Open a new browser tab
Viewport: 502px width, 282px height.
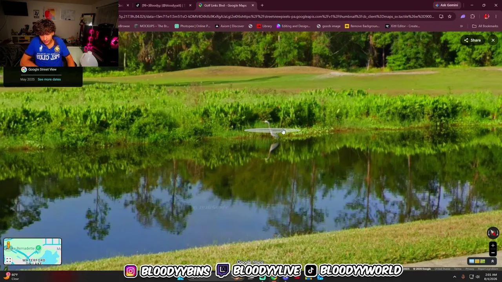click(262, 5)
